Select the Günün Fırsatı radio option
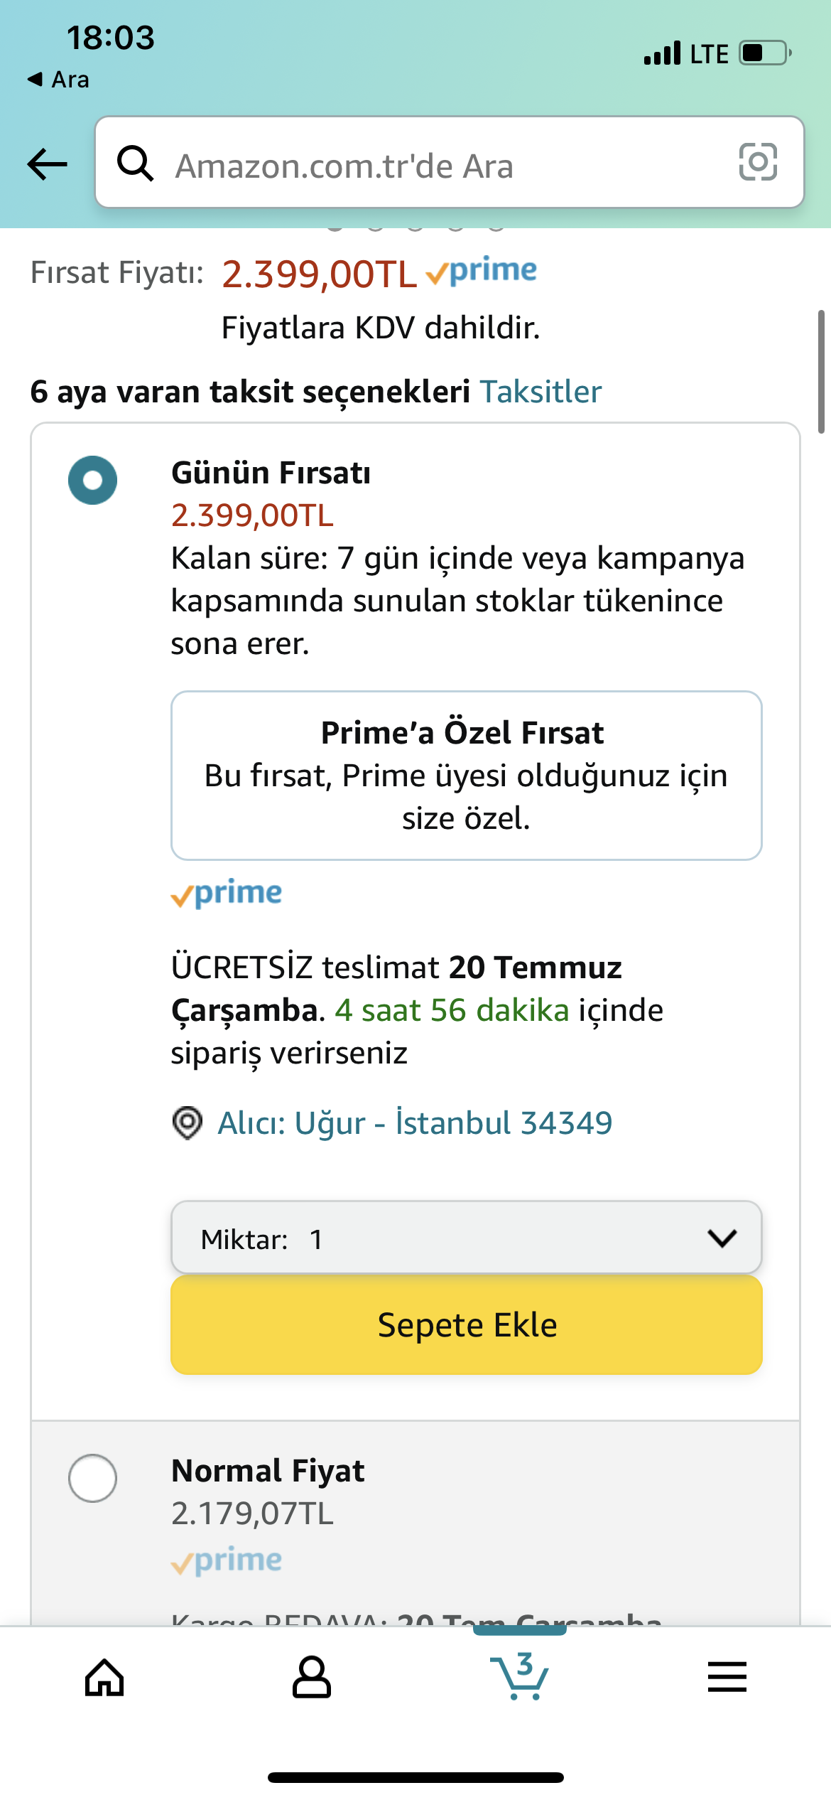The width and height of the screenshot is (831, 1800). (93, 481)
